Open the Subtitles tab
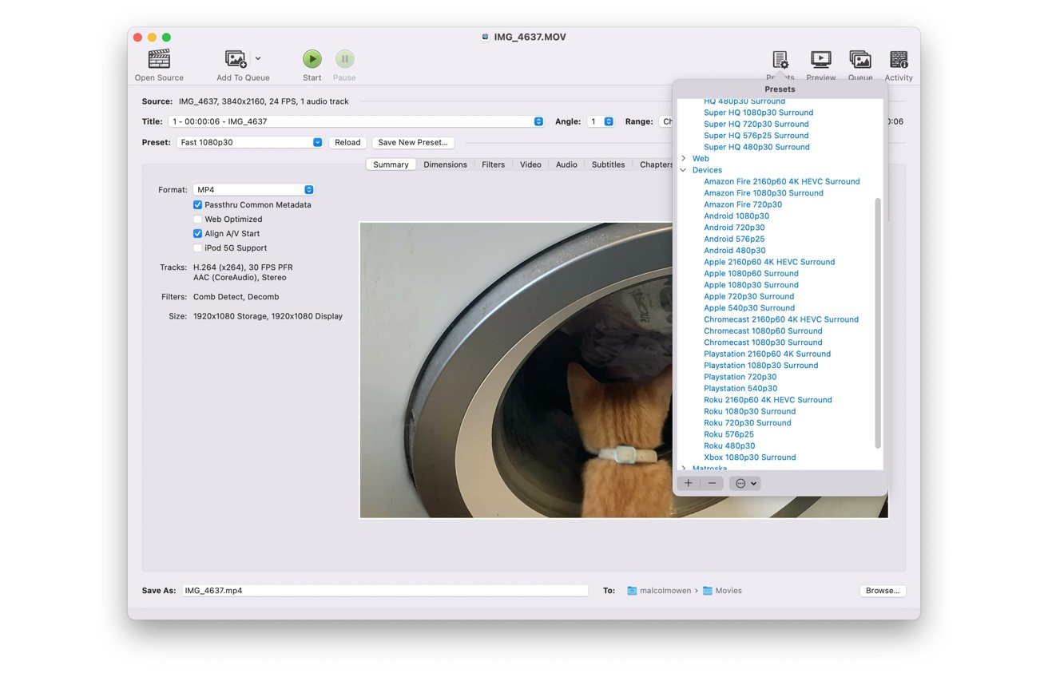 608,164
